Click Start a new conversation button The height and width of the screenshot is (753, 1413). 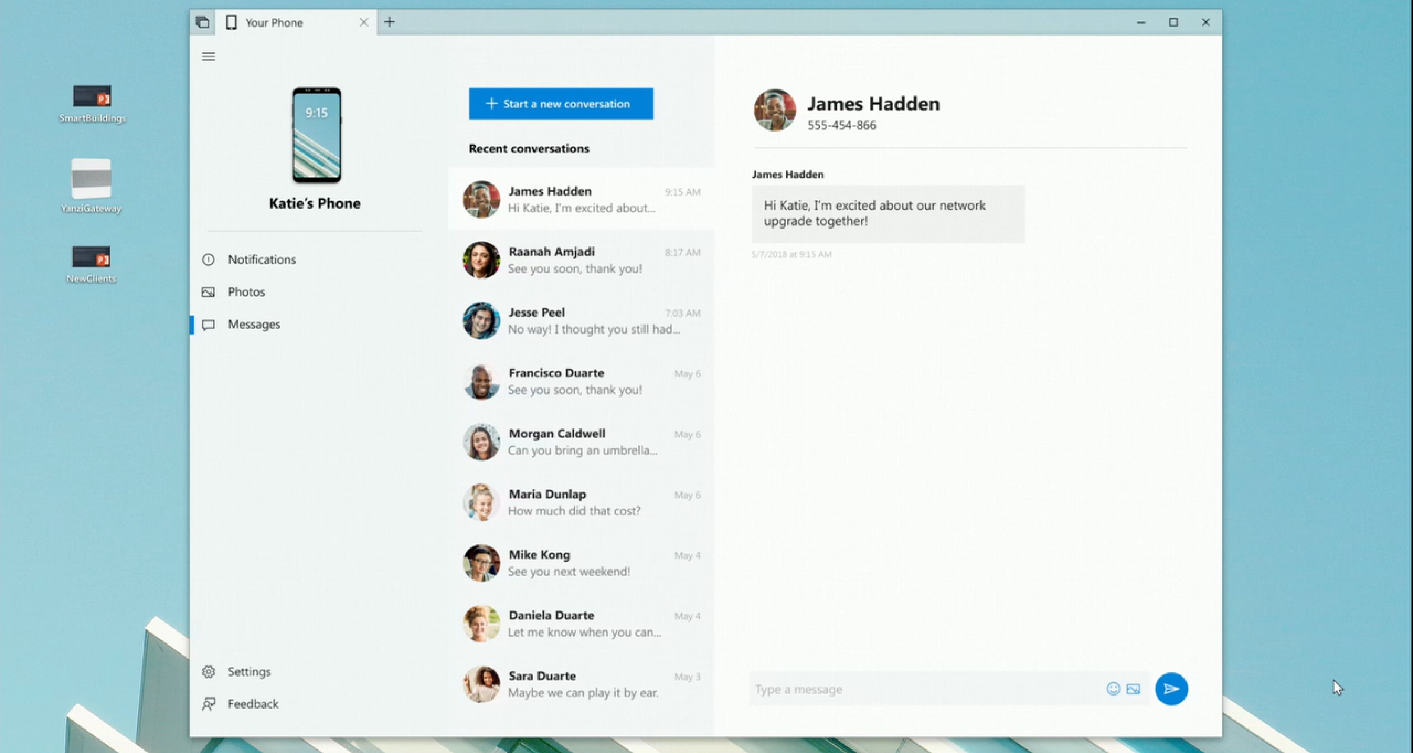tap(560, 103)
